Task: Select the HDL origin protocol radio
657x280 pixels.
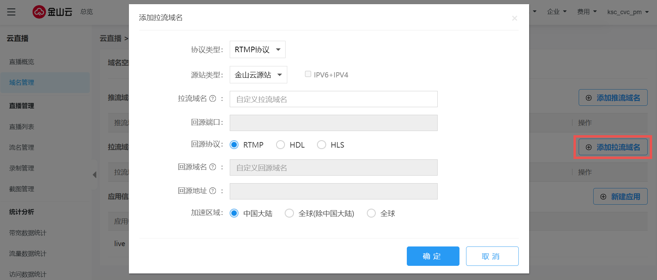Action: [281, 145]
